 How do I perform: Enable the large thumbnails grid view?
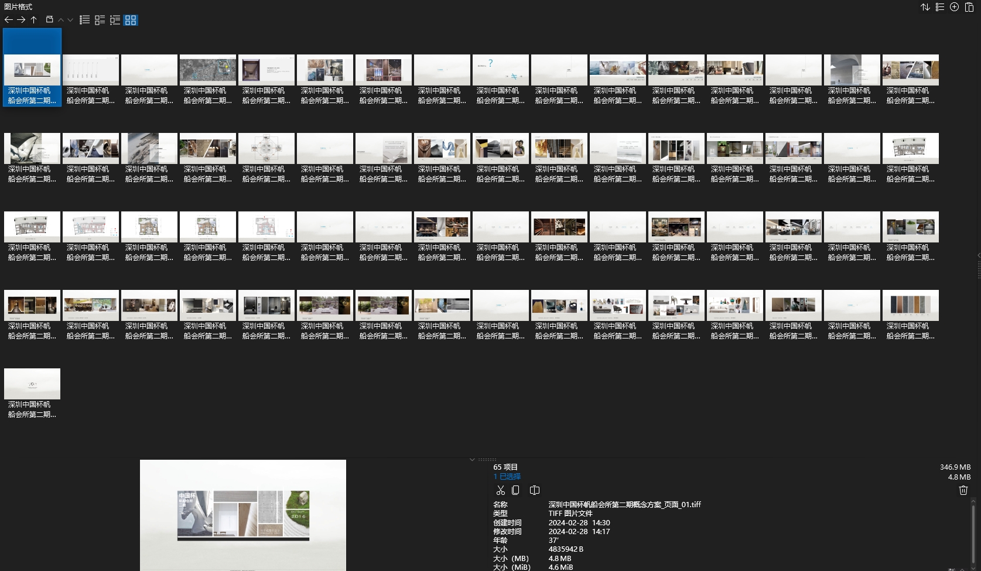(x=131, y=20)
